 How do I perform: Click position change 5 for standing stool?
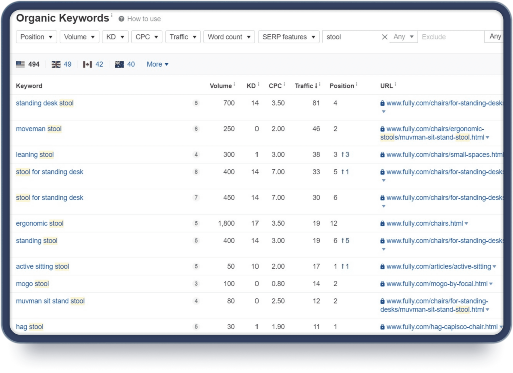(x=345, y=241)
